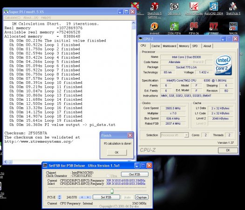Viewport: 245px width, 210px height.
Task: Click the 1M Calculation Start line
Action: point(55,24)
